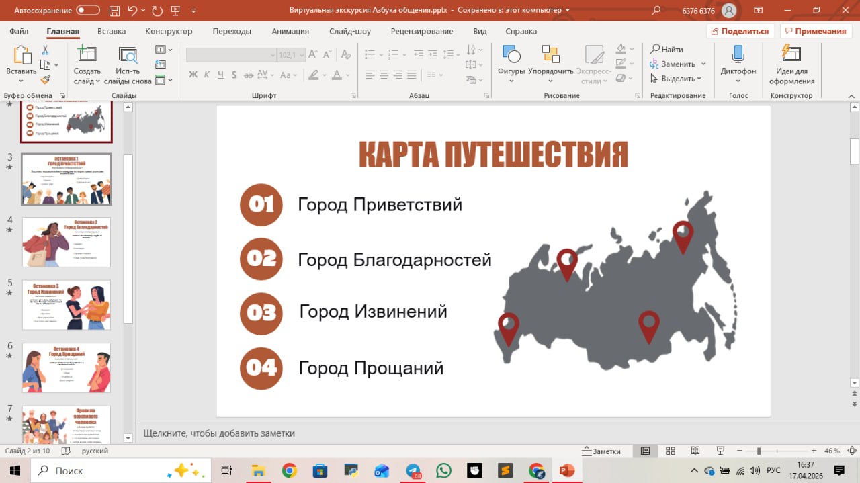Image resolution: width=860 pixels, height=483 pixels.
Task: Click the zoom in plus button
Action: [814, 451]
